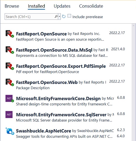Refresh the package list
This screenshot has height=141, width=136.
click(x=64, y=17)
